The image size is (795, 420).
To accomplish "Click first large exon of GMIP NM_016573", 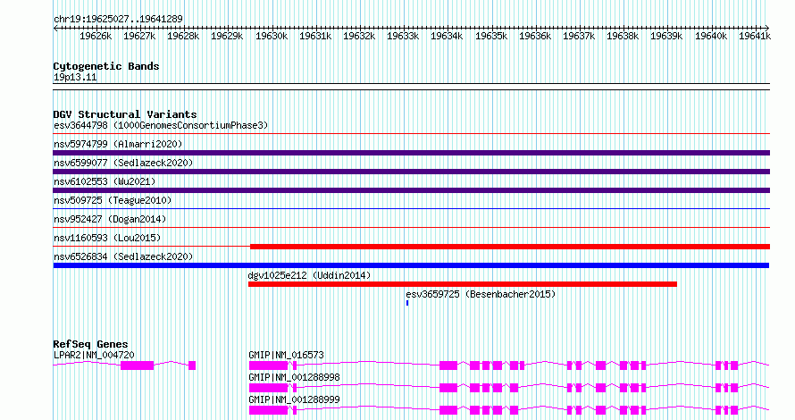I will [x=268, y=365].
